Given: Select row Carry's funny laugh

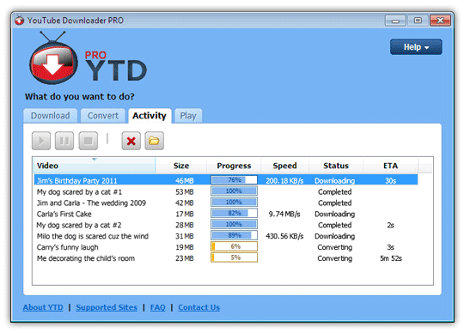Looking at the screenshot, I should [226, 247].
